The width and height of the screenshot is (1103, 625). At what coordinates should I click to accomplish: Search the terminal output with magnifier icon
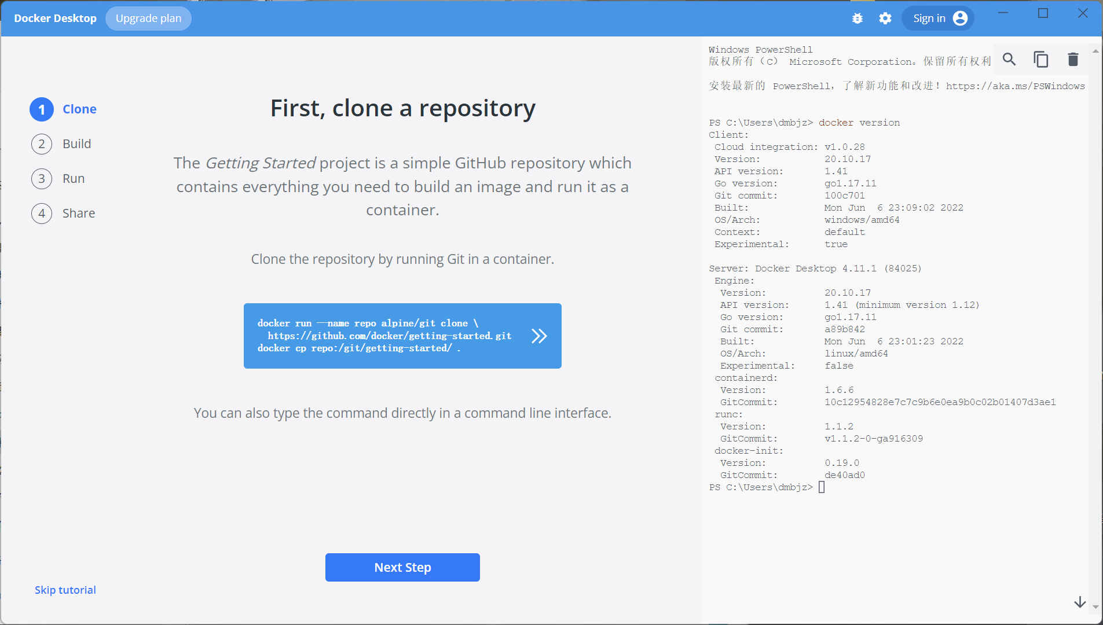click(x=1009, y=59)
